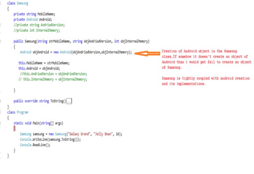Image resolution: width=254 pixels, height=174 pixels.
Task: Click the "Jelly Bean" string literal
Action: 103,134
